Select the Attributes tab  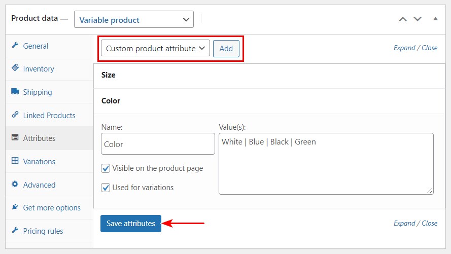click(x=49, y=138)
